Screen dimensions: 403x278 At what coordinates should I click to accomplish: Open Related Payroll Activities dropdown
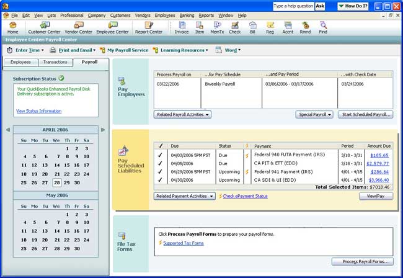coord(182,115)
